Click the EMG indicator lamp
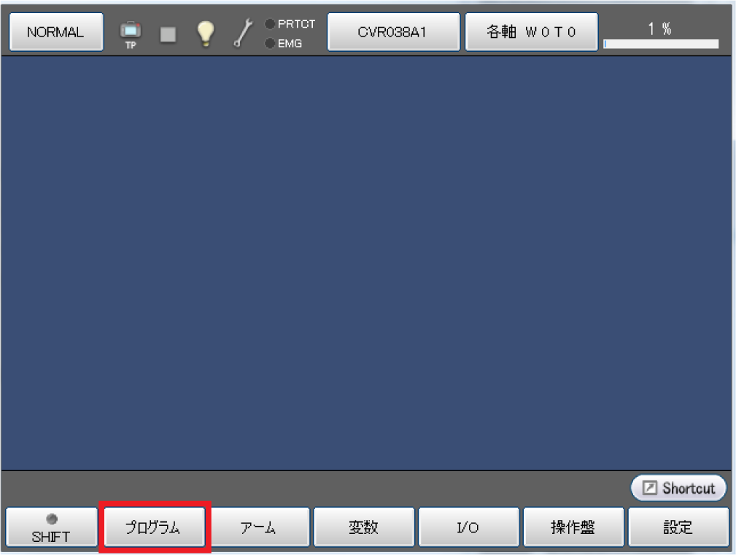 [x=270, y=43]
